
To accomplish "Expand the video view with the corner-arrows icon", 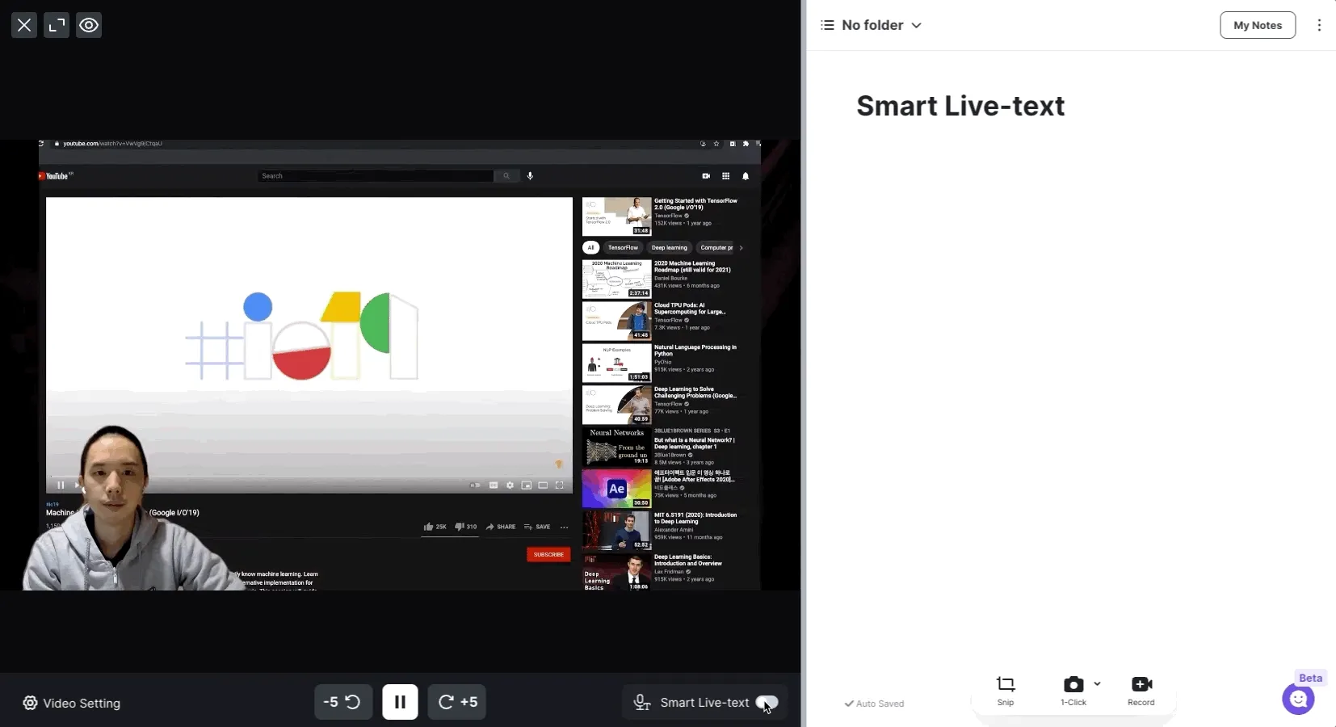I will 57,25.
